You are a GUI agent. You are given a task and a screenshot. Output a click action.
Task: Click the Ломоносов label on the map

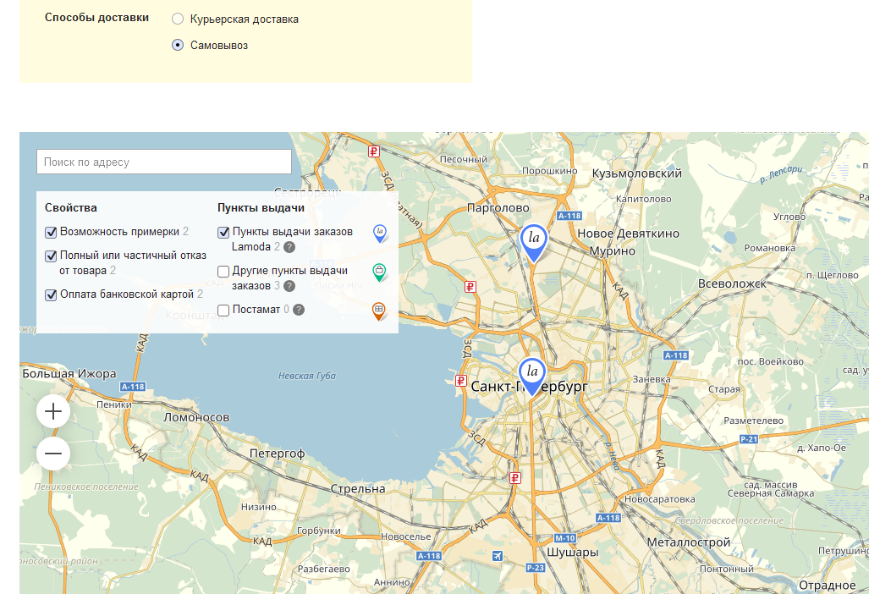[196, 417]
